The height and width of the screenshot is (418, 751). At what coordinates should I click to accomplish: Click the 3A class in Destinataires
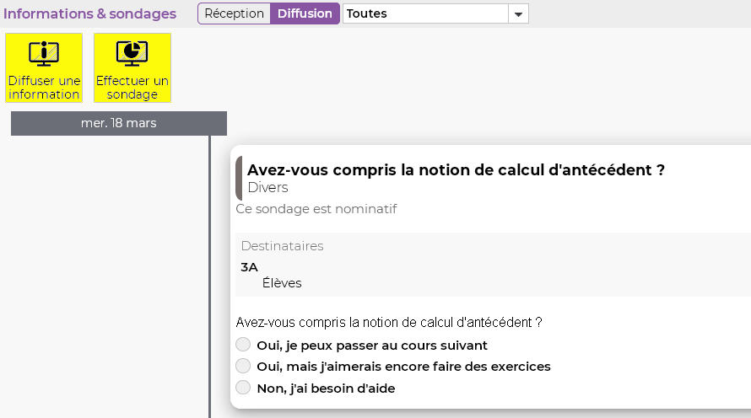pos(249,267)
